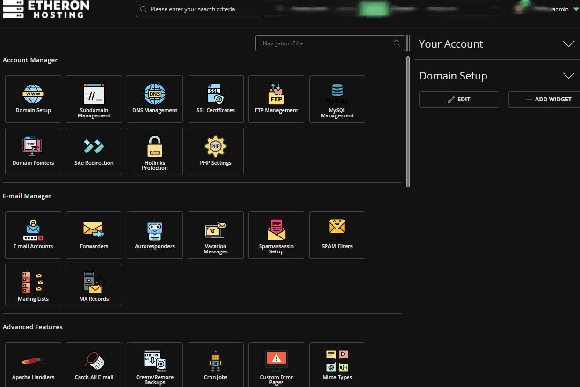Launch MySQL Management

click(x=337, y=99)
